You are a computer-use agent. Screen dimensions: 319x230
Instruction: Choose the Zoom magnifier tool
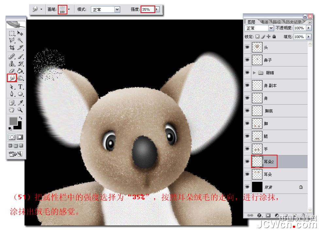20,110
